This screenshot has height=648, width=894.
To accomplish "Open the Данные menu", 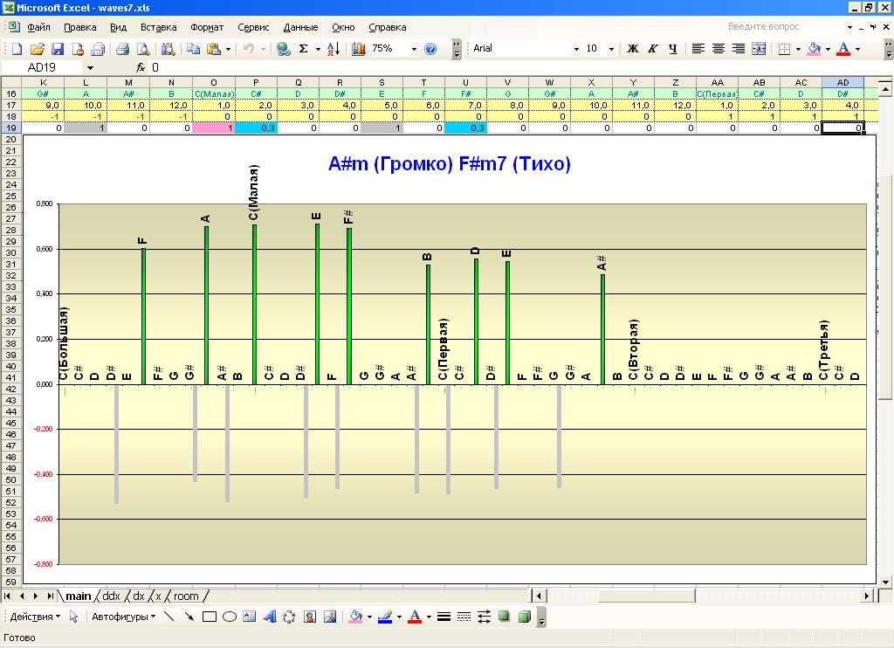I will coord(300,27).
